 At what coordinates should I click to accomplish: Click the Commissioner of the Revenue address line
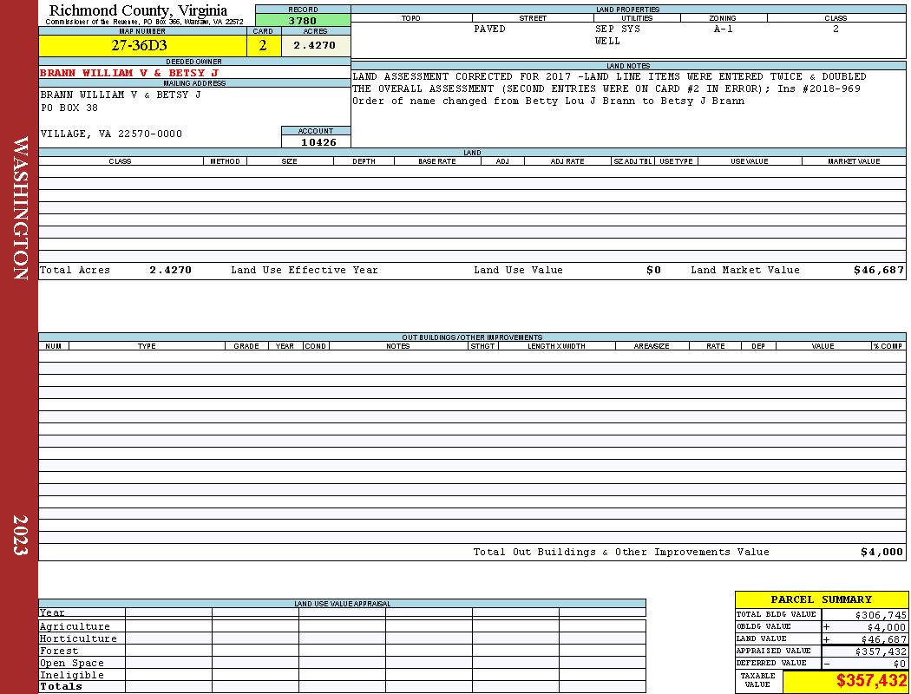point(144,22)
